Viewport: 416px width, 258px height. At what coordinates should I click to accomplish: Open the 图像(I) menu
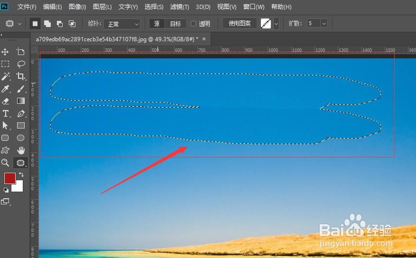pyautogui.click(x=77, y=7)
